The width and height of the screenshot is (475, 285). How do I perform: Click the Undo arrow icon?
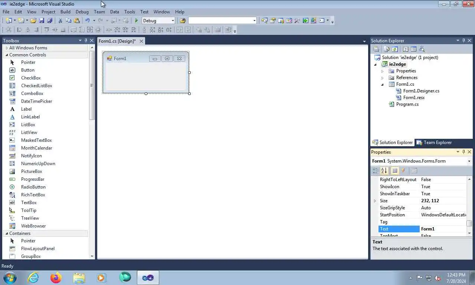pos(87,20)
